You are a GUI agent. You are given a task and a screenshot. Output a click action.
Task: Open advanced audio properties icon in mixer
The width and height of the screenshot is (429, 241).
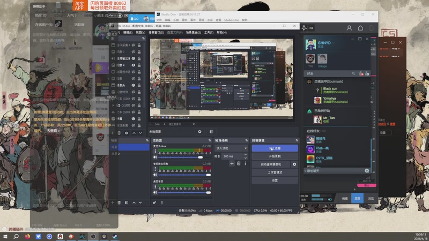coord(154,203)
